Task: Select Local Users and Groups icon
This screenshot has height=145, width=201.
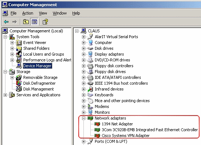Action: coord(19,54)
